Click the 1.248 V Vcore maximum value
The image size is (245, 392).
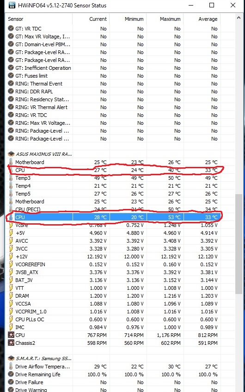coord(172,225)
